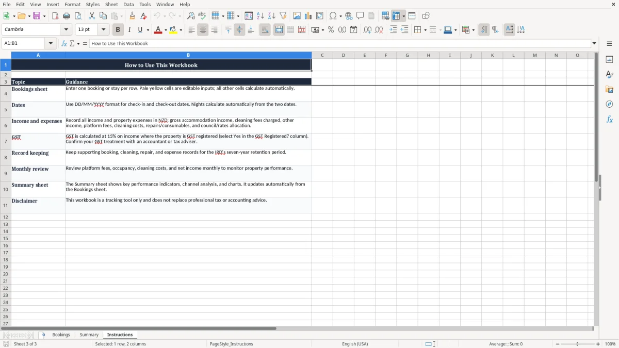Screen dimensions: 619x348
Task: Toggle Bold formatting
Action: coord(118,30)
